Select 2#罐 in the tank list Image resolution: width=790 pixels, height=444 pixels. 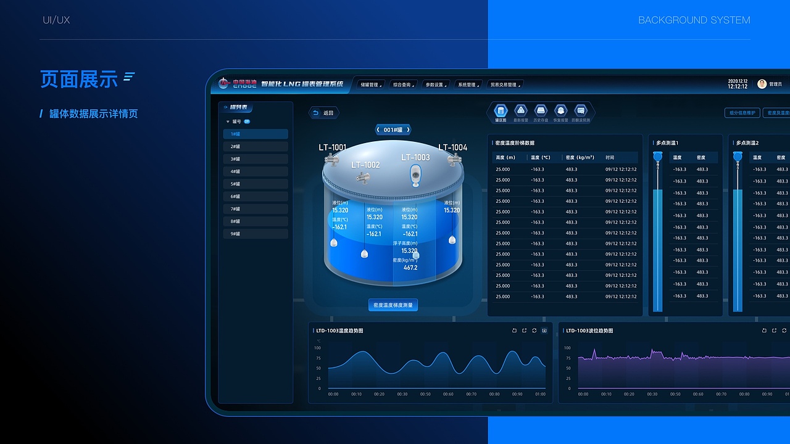click(256, 147)
